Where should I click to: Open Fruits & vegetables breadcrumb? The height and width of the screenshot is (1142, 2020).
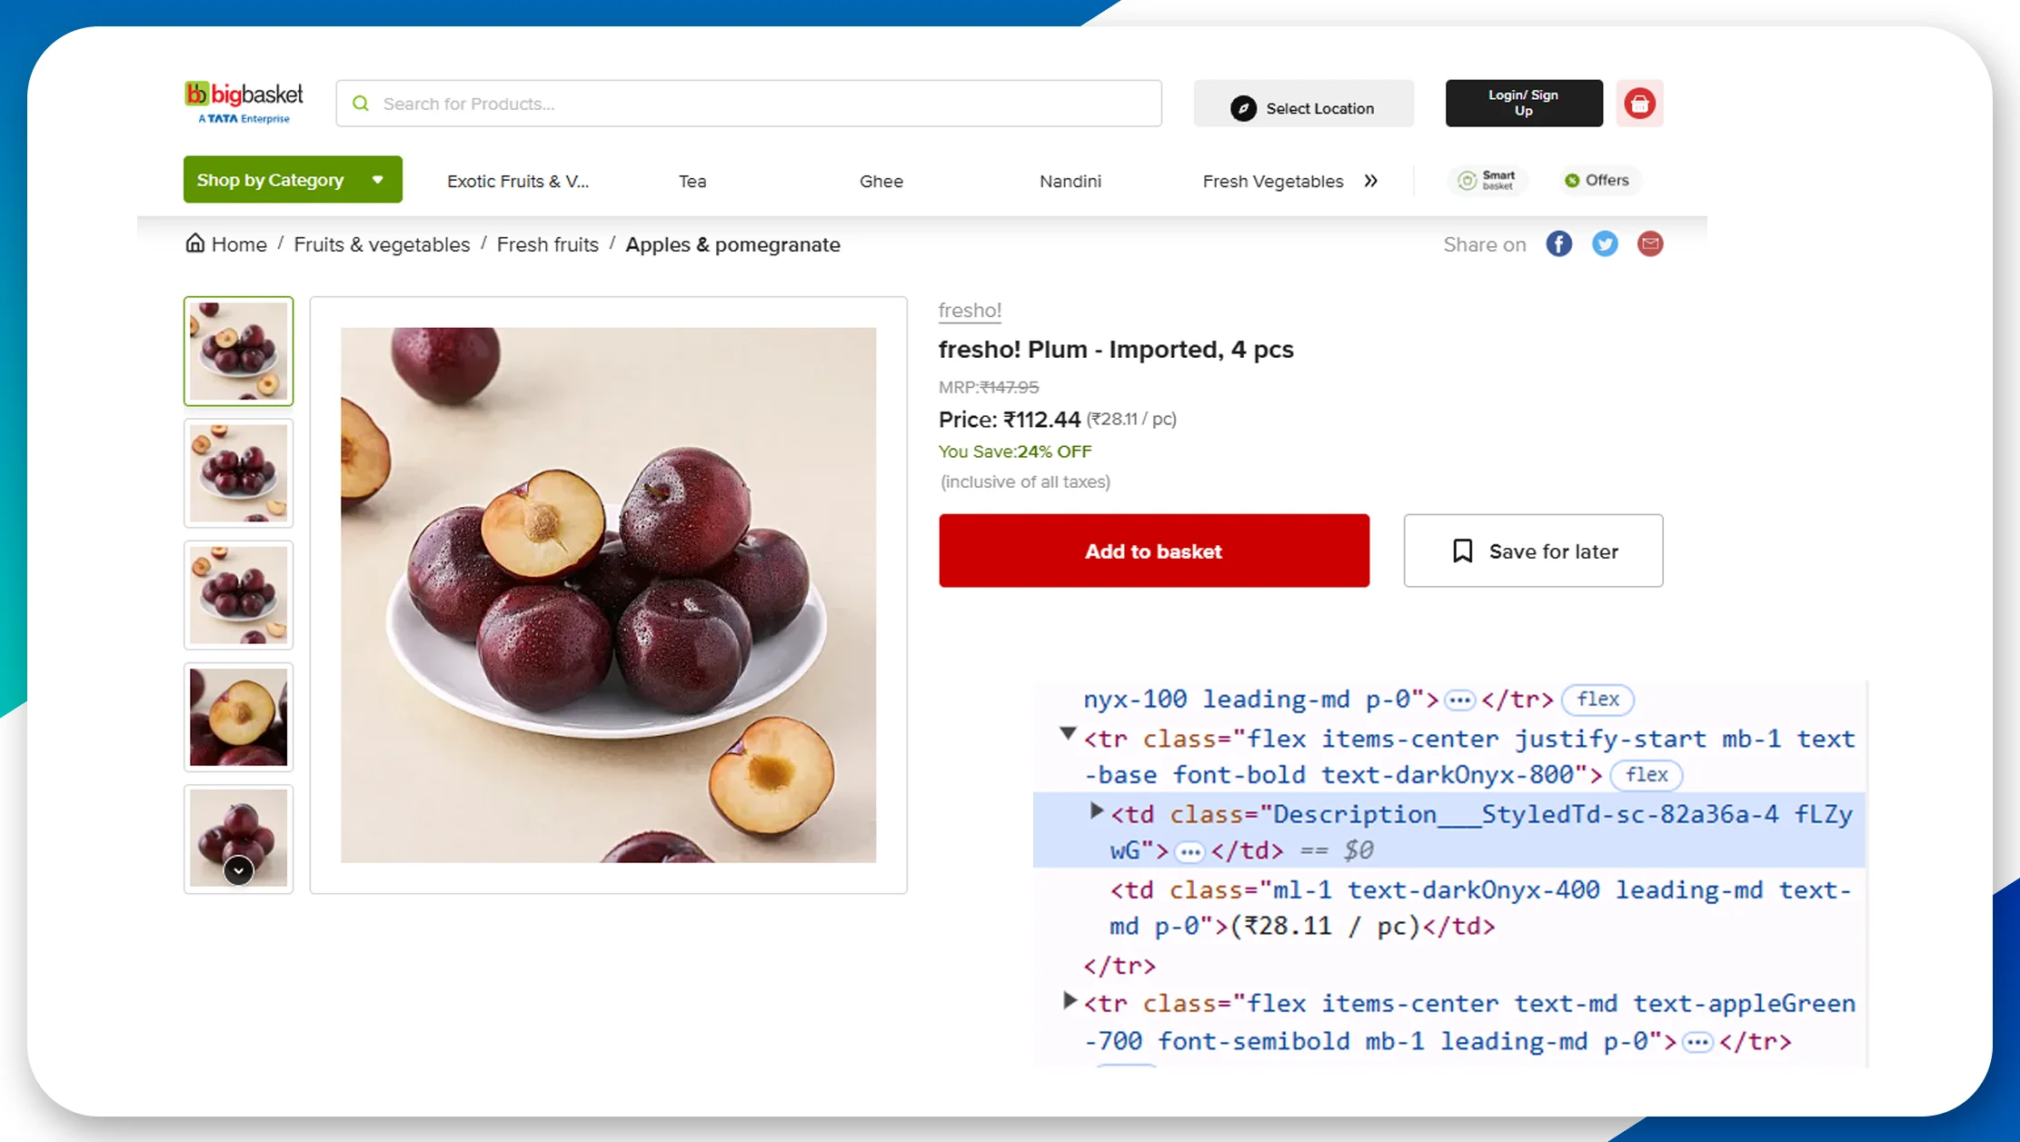382,244
